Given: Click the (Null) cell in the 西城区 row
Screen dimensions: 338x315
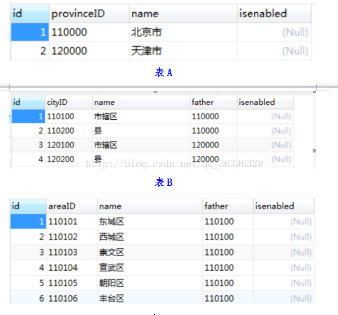Looking at the screenshot, I should (x=284, y=237).
